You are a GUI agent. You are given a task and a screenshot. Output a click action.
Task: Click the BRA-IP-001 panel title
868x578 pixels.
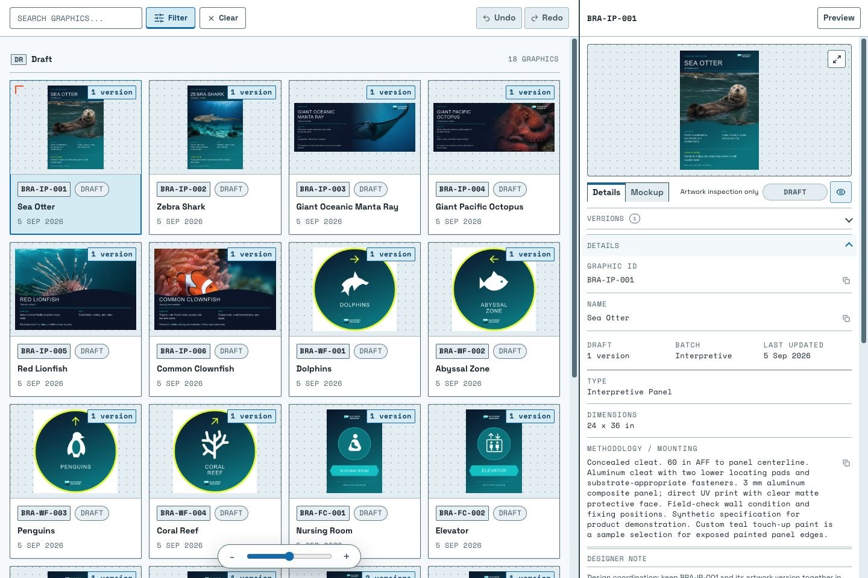tap(612, 19)
